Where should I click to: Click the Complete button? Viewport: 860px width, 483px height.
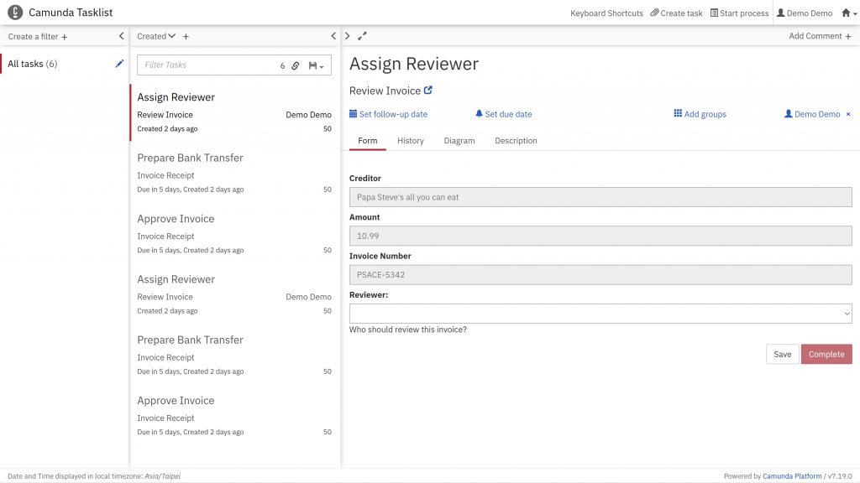[x=826, y=355]
